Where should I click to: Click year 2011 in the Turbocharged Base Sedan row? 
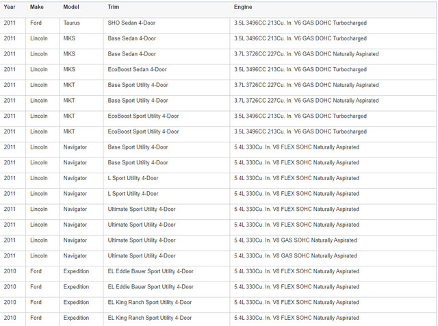click(x=10, y=38)
